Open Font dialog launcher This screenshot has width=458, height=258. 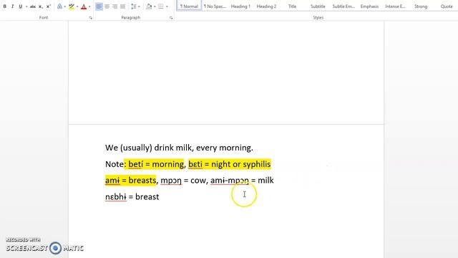tap(91, 18)
